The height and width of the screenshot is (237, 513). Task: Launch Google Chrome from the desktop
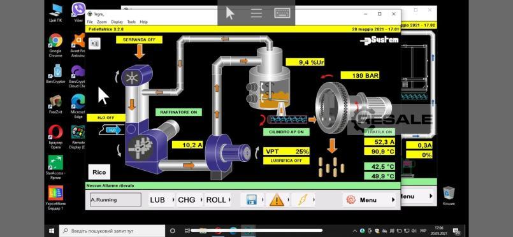pyautogui.click(x=55, y=45)
